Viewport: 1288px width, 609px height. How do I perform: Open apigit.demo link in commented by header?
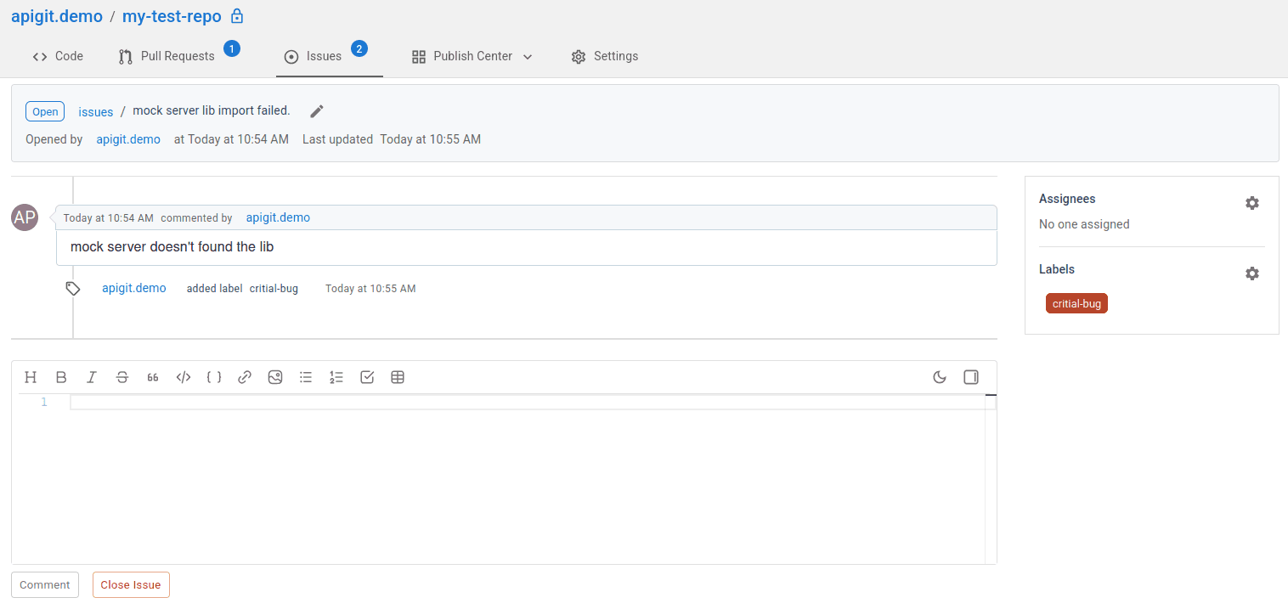278,217
